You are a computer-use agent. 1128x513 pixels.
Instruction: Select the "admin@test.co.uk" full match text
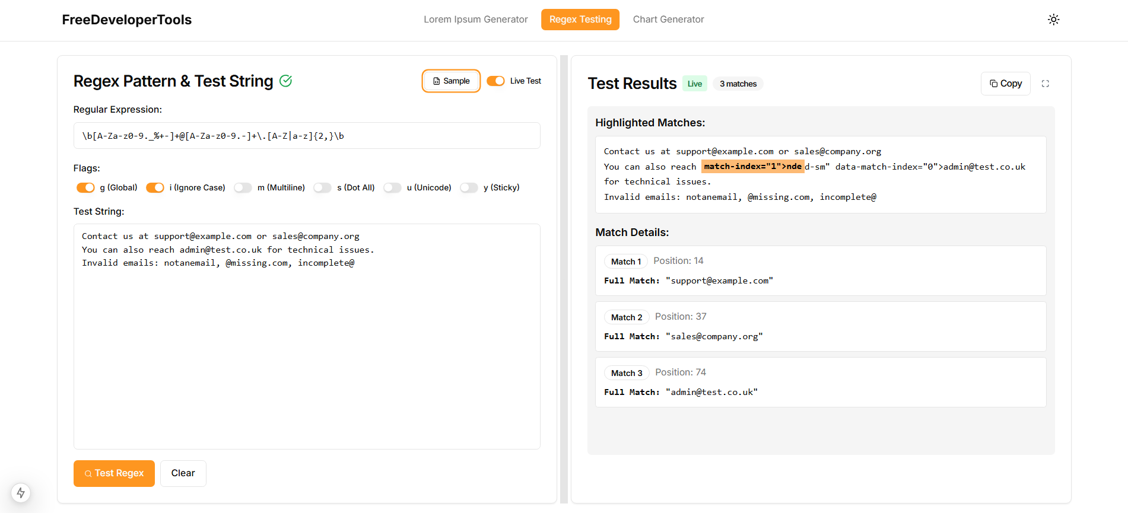(711, 392)
